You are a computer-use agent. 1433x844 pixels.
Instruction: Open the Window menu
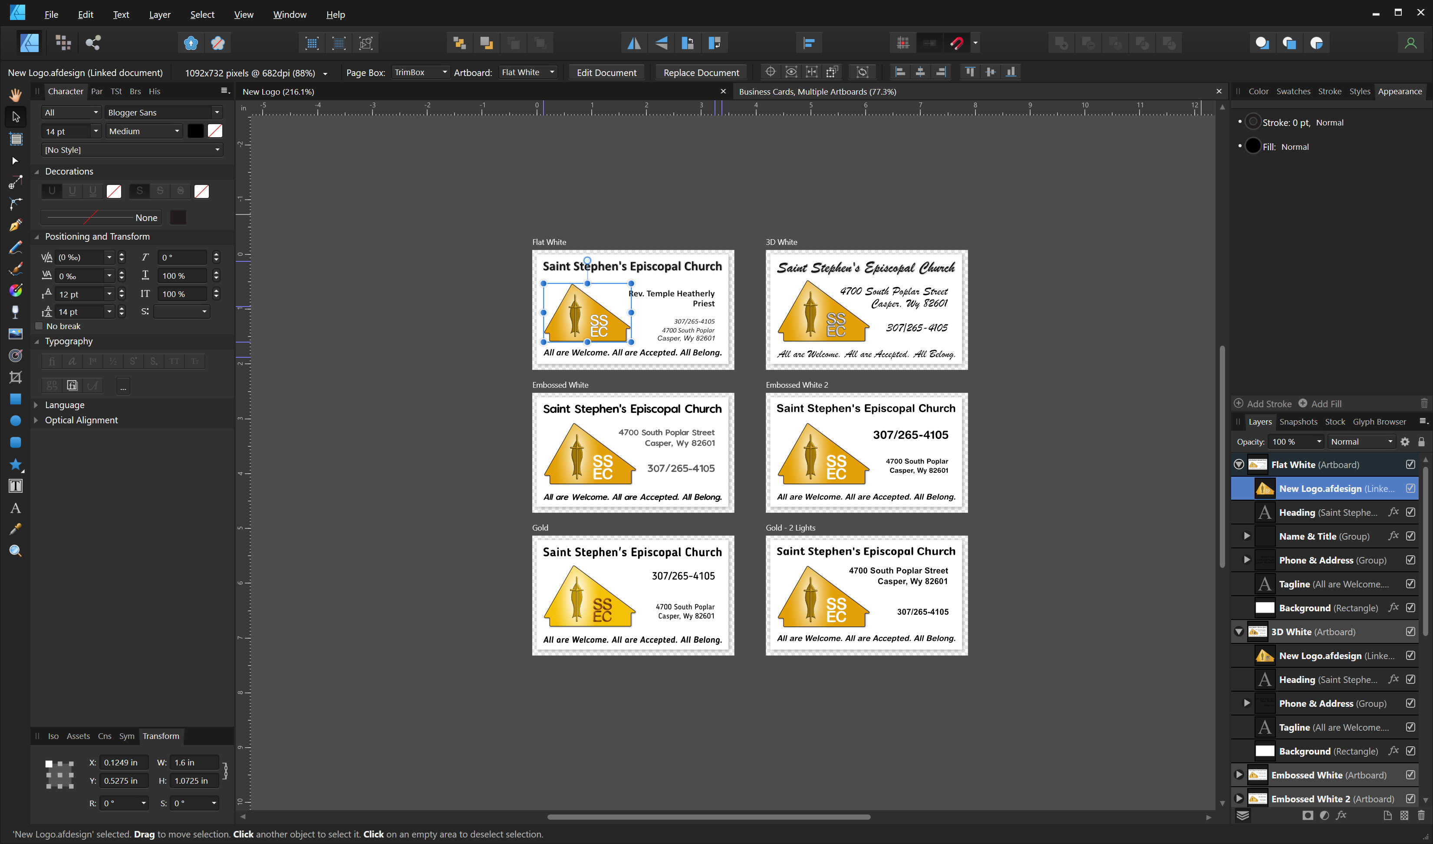(290, 14)
